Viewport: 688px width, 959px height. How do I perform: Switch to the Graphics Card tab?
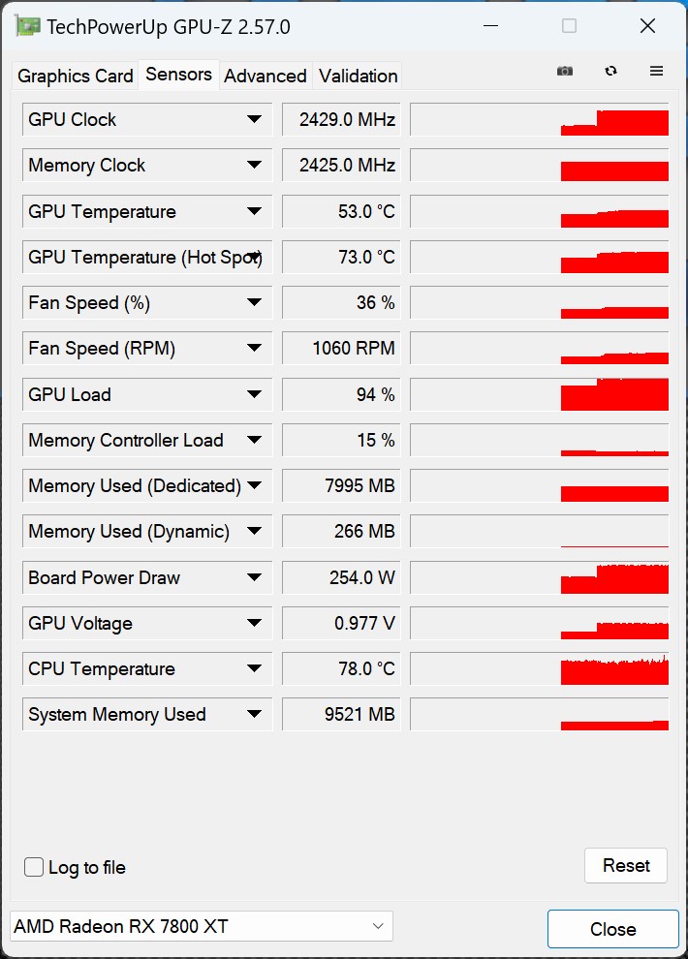pos(75,76)
